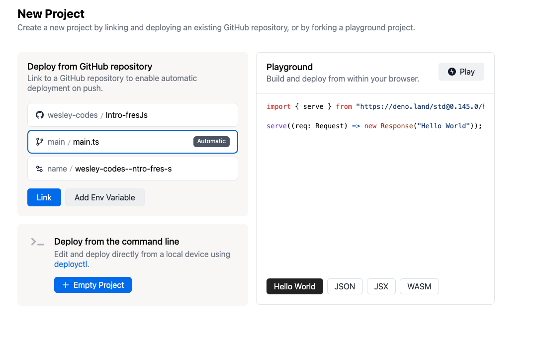Screen dimensions: 534x352
Task: Click the lightning bolt icon on Play
Action: pos(452,72)
